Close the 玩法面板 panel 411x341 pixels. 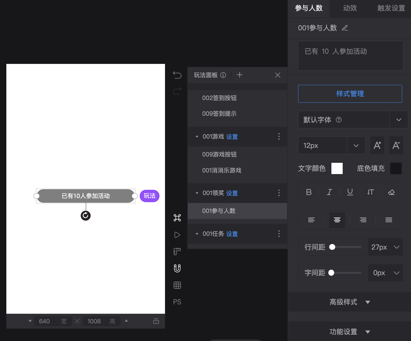(x=278, y=75)
